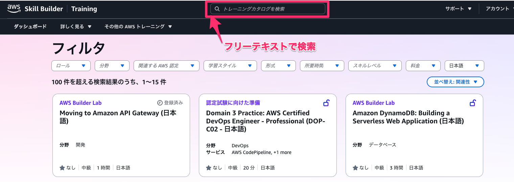Open the 日本語 language filter dropdown
The image size is (514, 182).
(464, 66)
